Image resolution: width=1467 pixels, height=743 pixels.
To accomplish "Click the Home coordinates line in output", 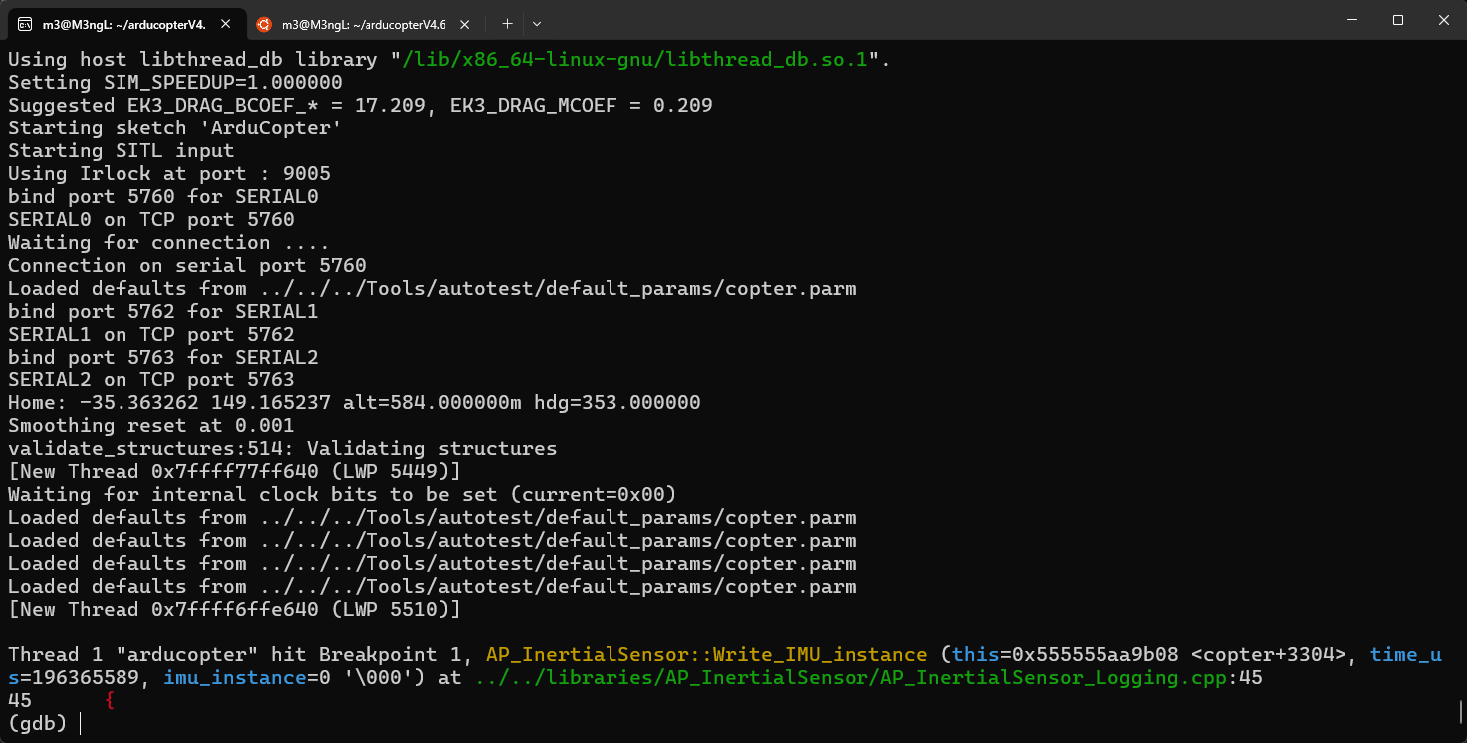I will (354, 403).
